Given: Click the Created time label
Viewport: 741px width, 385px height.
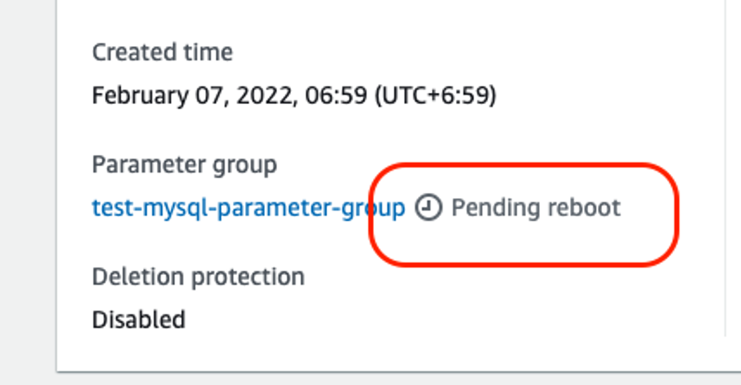Looking at the screenshot, I should click(x=162, y=51).
